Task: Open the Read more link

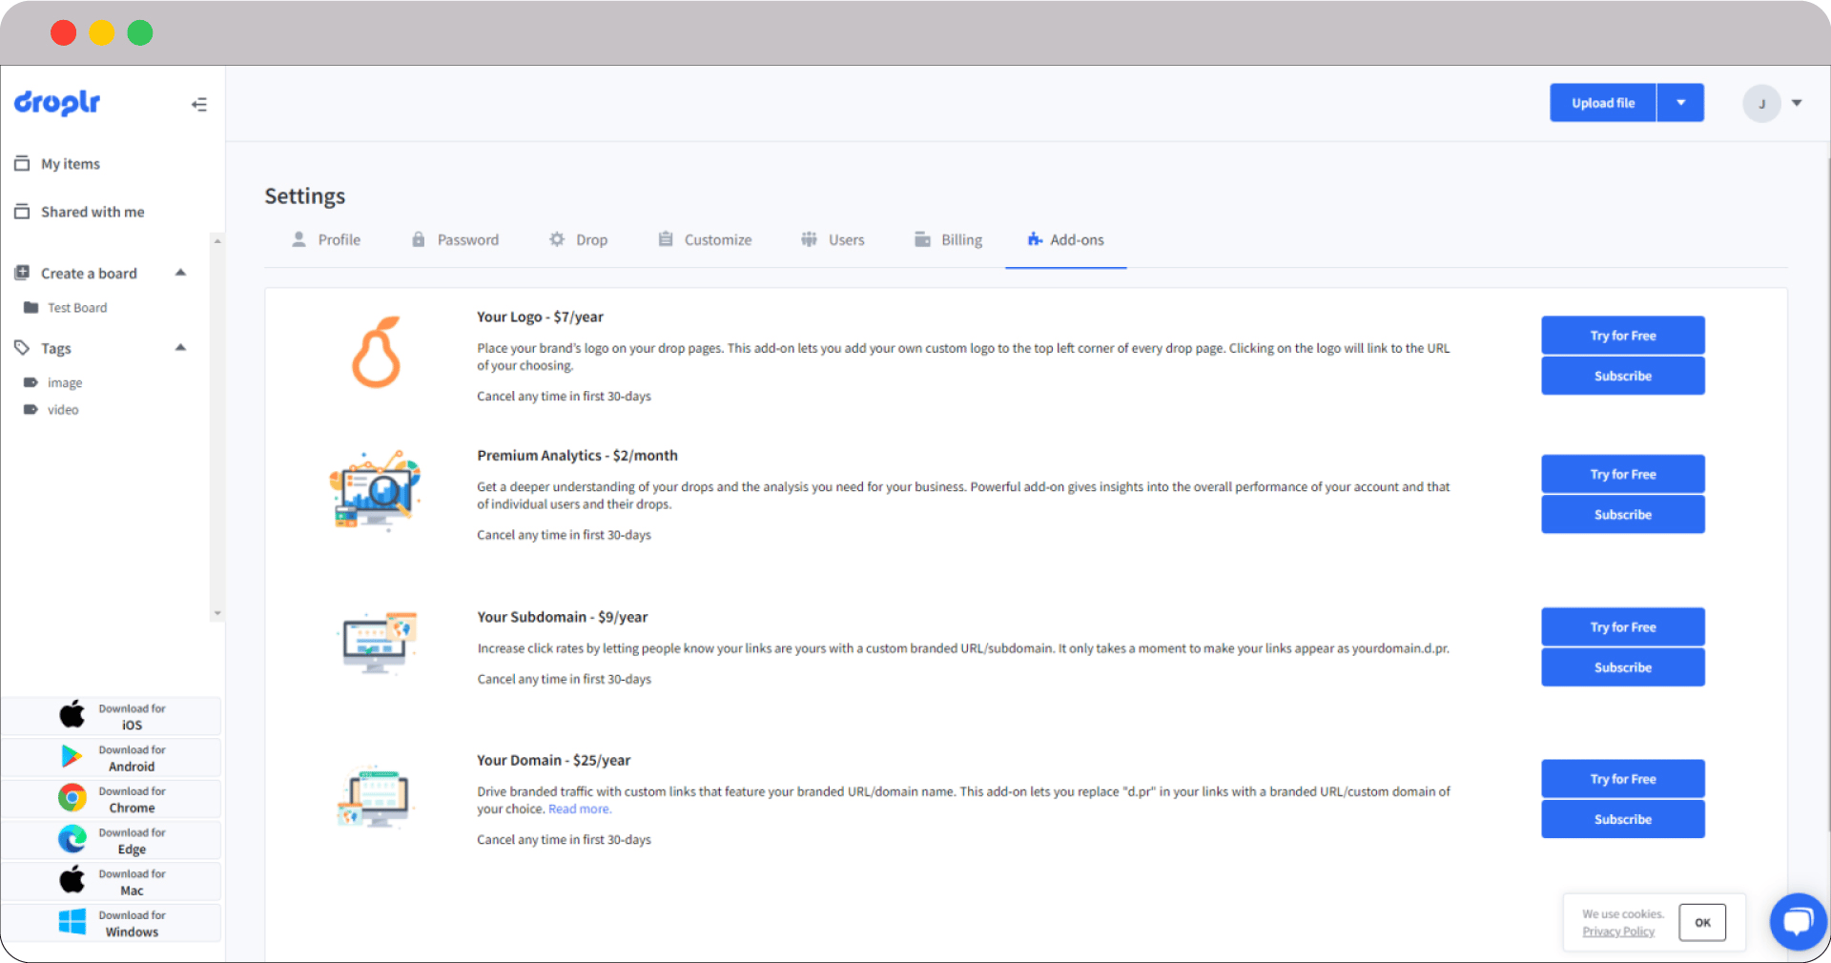Action: tap(579, 809)
